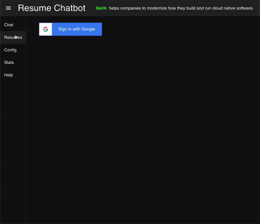The width and height of the screenshot is (260, 224).
Task: Select the tagline about cloud native software
Action: coord(181,8)
